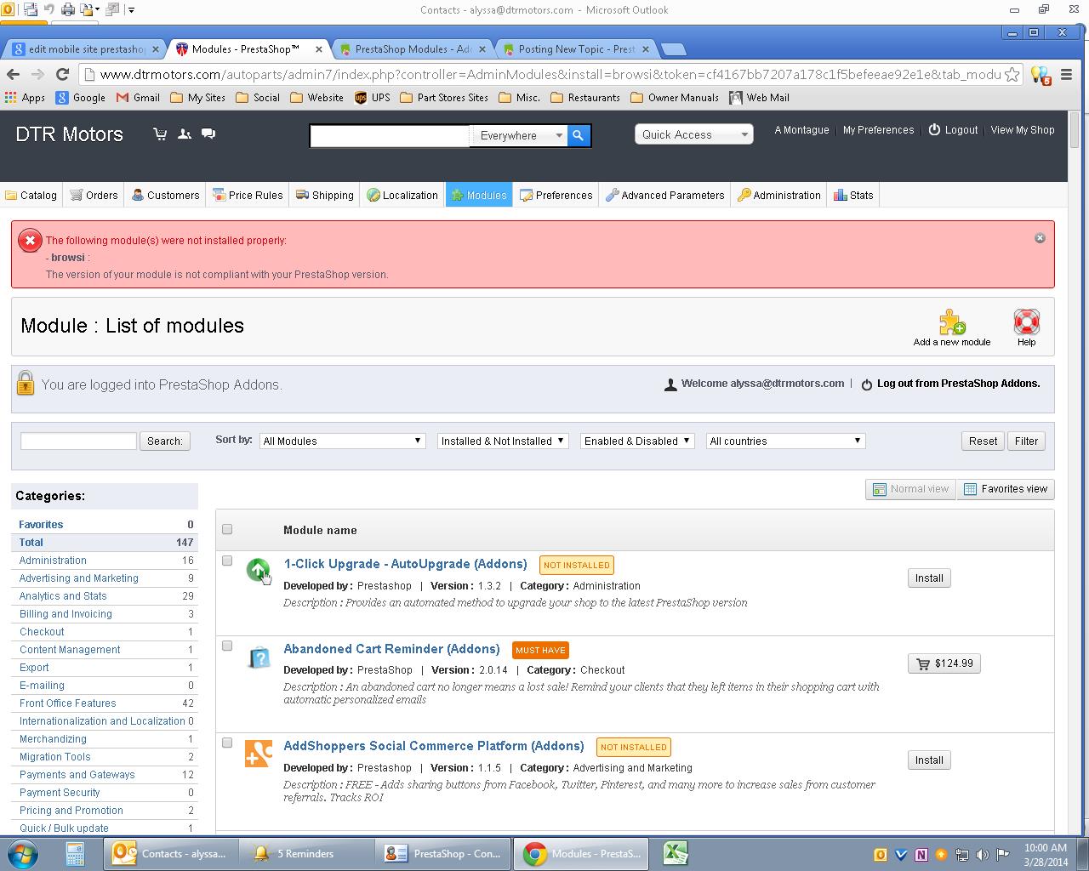Image resolution: width=1089 pixels, height=871 pixels.
Task: Click the page vertical scrollbar thumb
Action: [x=1075, y=129]
